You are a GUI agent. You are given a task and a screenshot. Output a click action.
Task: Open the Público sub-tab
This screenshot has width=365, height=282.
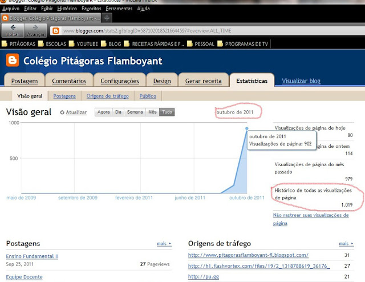[148, 96]
